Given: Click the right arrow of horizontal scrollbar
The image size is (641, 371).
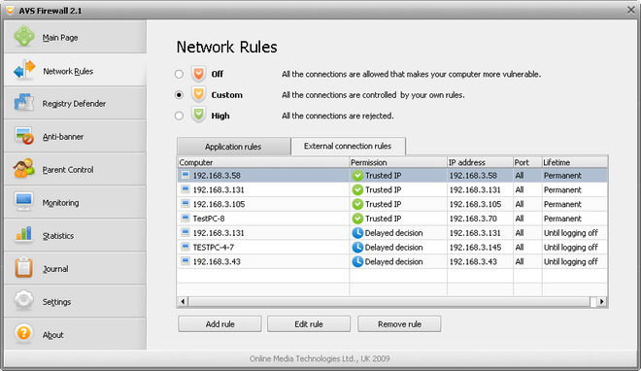Looking at the screenshot, I should click(x=602, y=301).
